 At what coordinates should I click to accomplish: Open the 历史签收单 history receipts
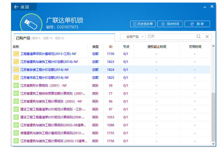[143, 24]
